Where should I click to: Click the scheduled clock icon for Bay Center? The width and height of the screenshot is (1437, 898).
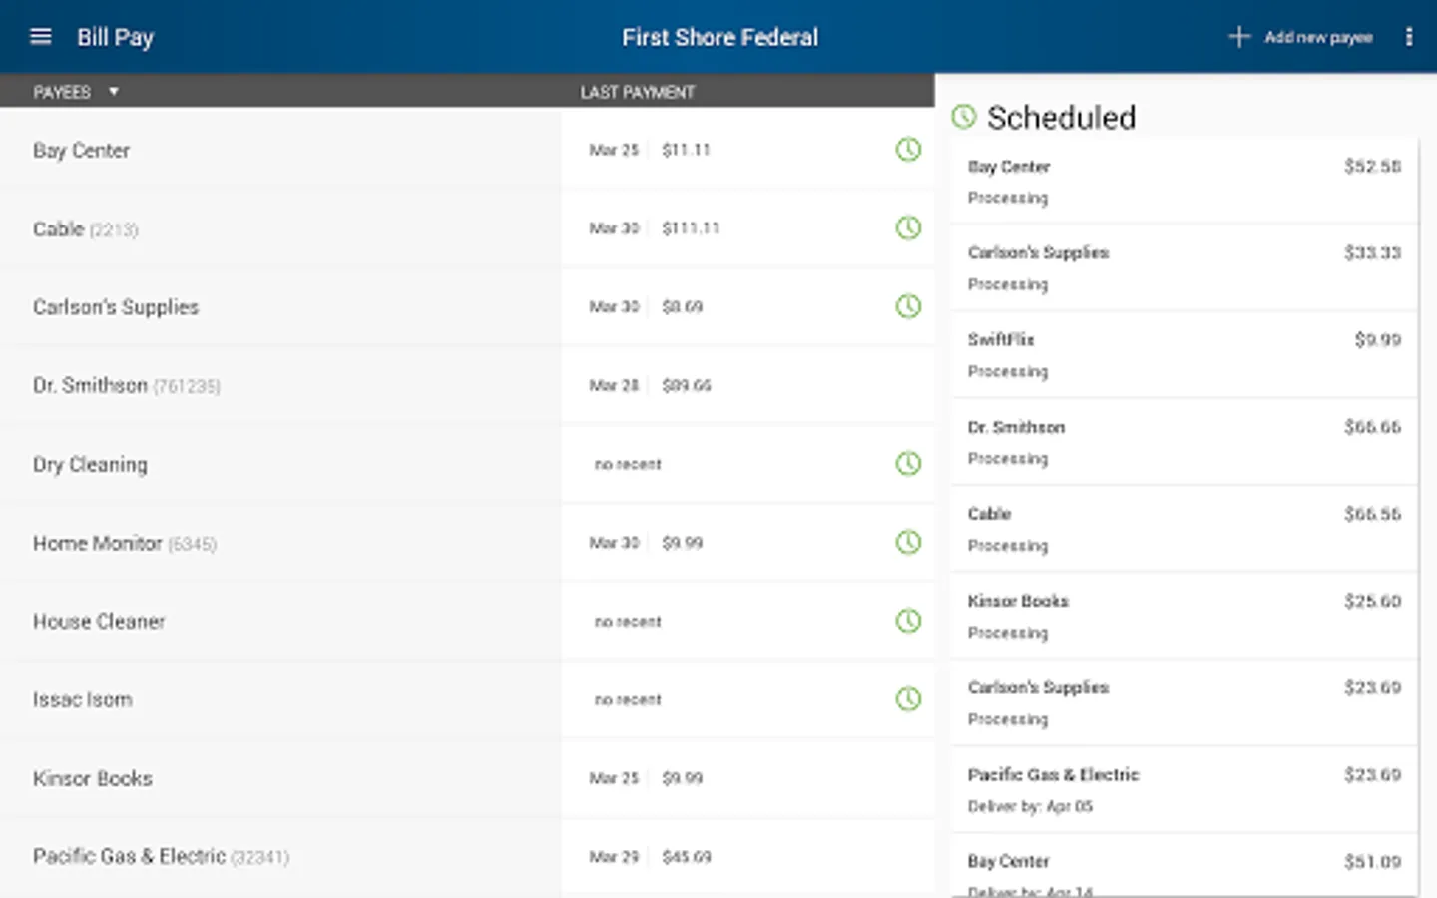tap(908, 150)
